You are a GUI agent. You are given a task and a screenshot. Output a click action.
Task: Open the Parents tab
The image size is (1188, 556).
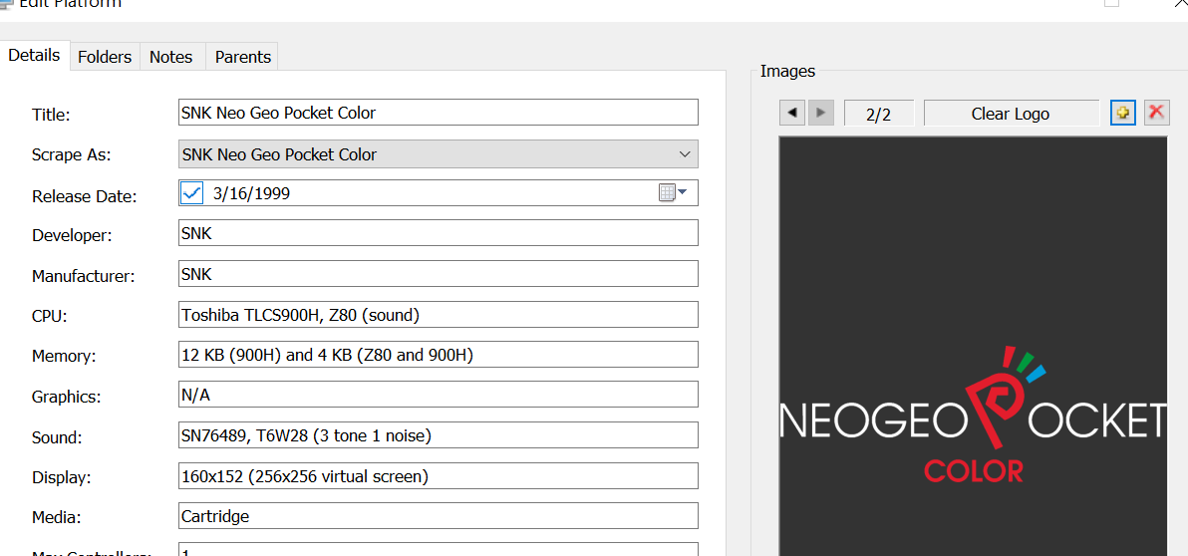pyautogui.click(x=242, y=57)
